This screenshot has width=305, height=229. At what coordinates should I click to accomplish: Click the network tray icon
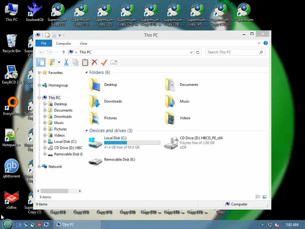(x=270, y=225)
